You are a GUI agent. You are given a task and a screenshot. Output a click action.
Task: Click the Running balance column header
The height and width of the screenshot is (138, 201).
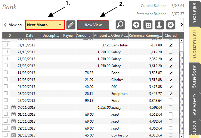click(x=154, y=36)
